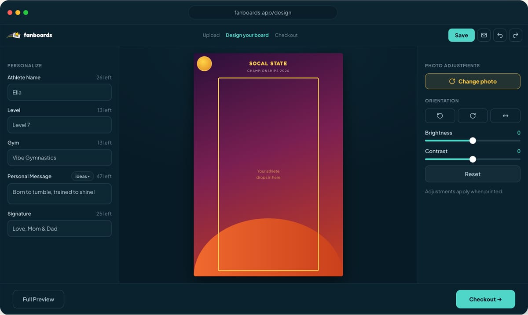
Task: Rotate photo counterclockwise
Action: tap(440, 116)
